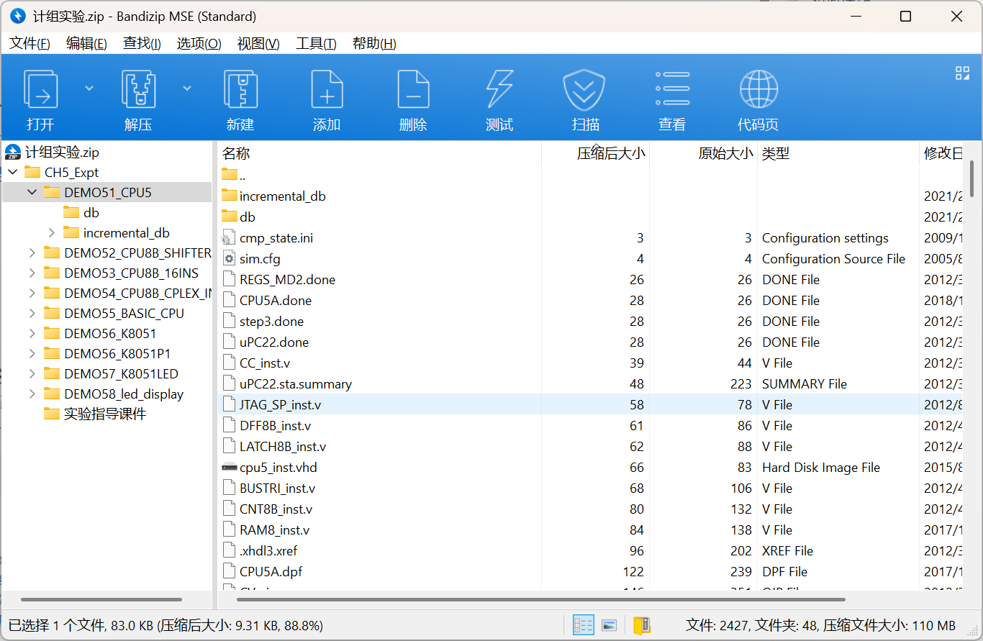Open the 视图(V) menu

pyautogui.click(x=258, y=44)
